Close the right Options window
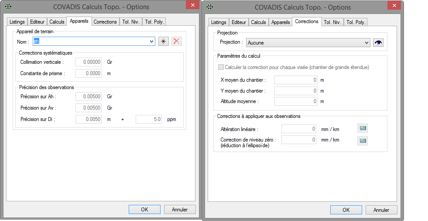Screen dimensions: 428x221 click(x=394, y=5)
